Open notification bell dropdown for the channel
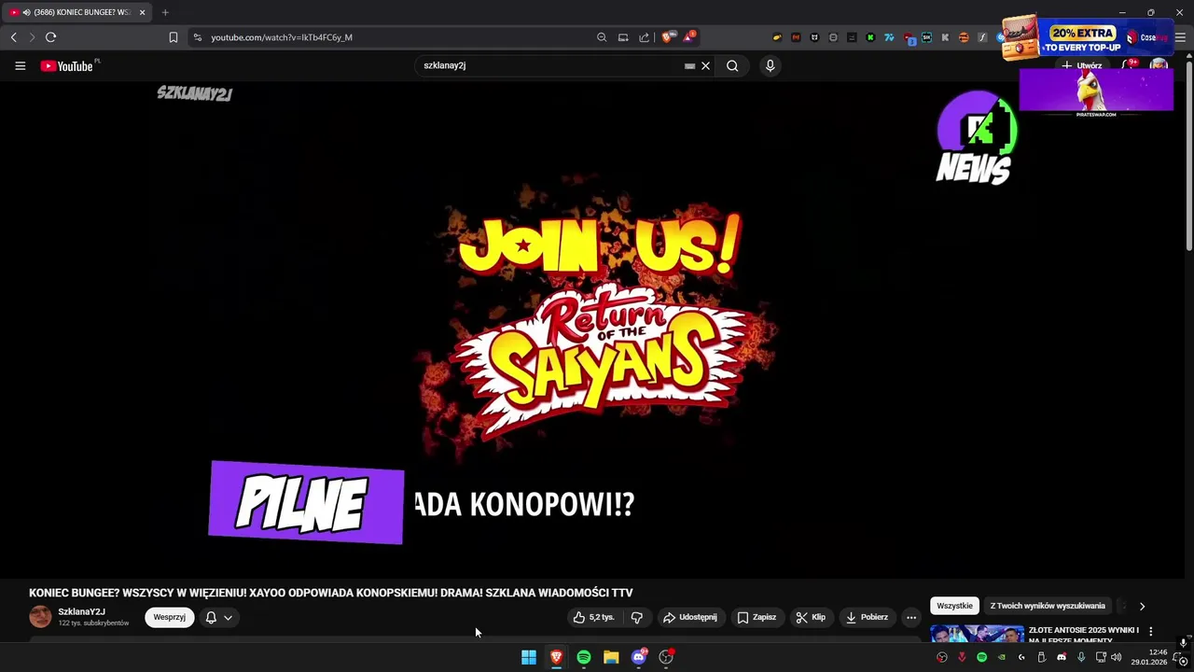Screen dimensions: 1194x672 point(218,617)
